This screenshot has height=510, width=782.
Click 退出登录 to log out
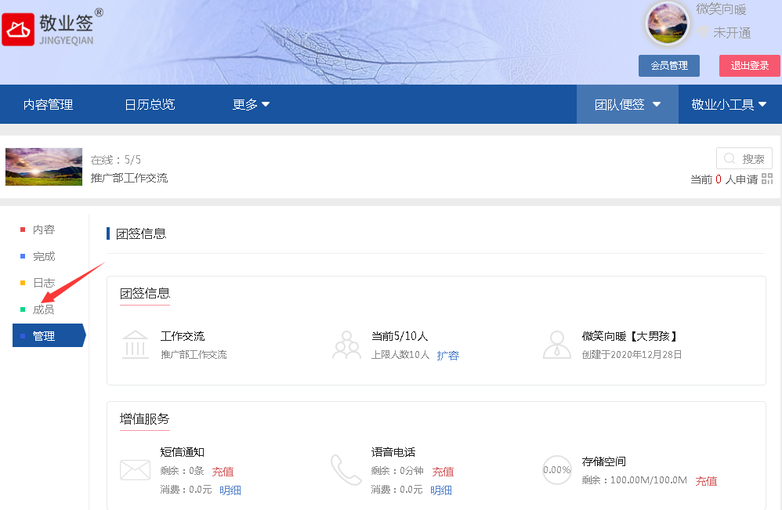tap(749, 65)
